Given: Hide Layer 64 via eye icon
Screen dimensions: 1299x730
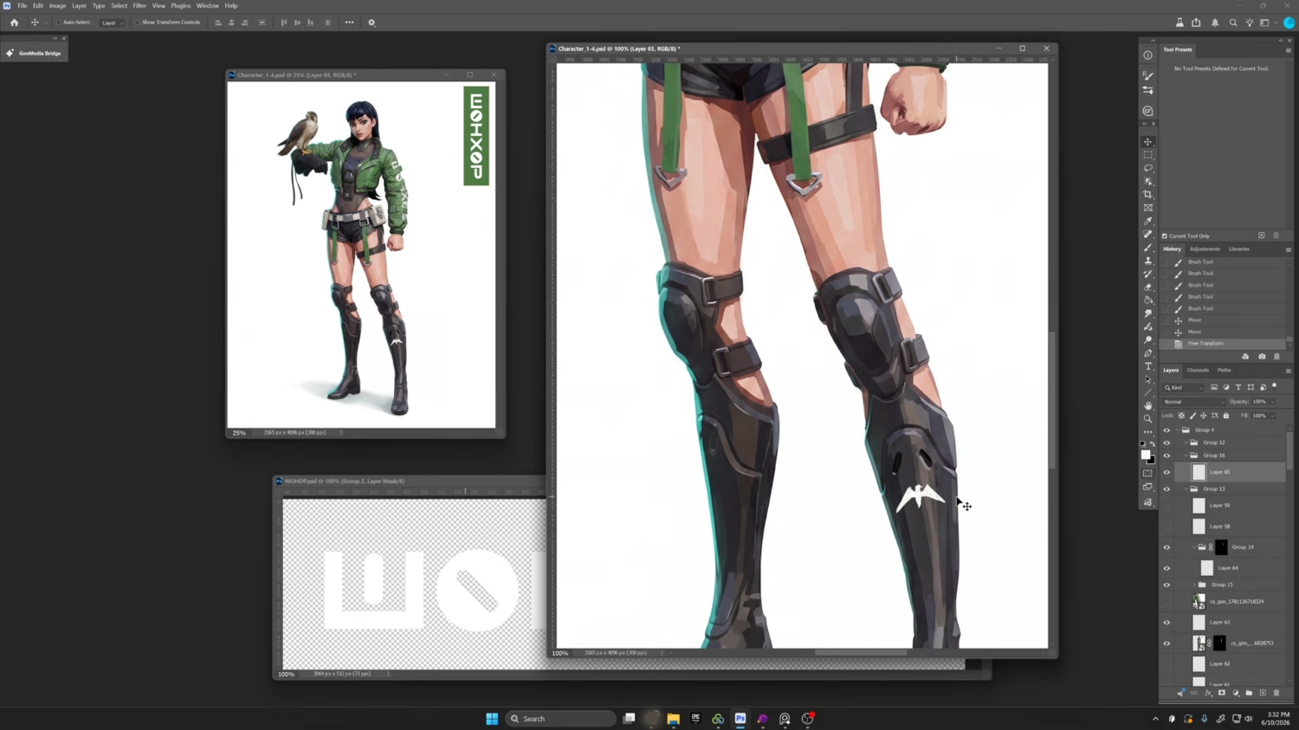Looking at the screenshot, I should [1167, 569].
